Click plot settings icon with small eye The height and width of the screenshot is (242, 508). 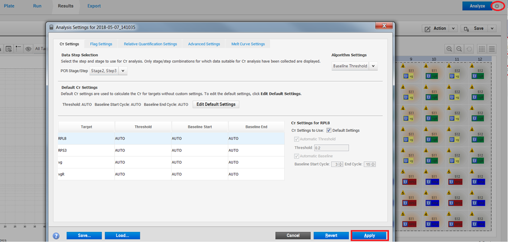tap(9, 48)
